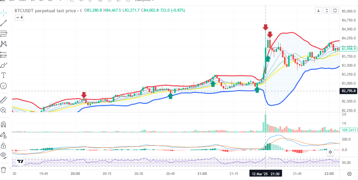Screen dimensions: 358x180
Task: Select the topmost red sell arrow at 21:30
Action: pos(265,27)
